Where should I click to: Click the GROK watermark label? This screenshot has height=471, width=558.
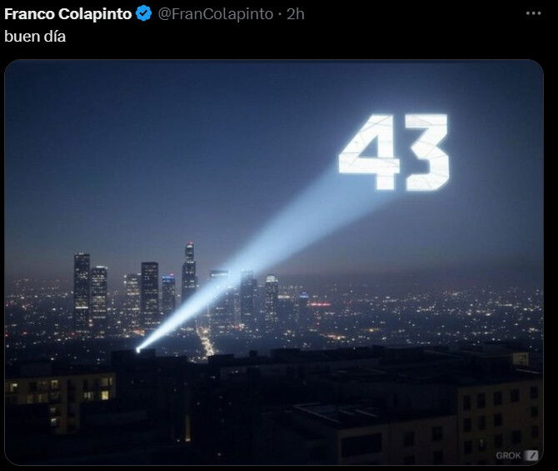coord(508,456)
